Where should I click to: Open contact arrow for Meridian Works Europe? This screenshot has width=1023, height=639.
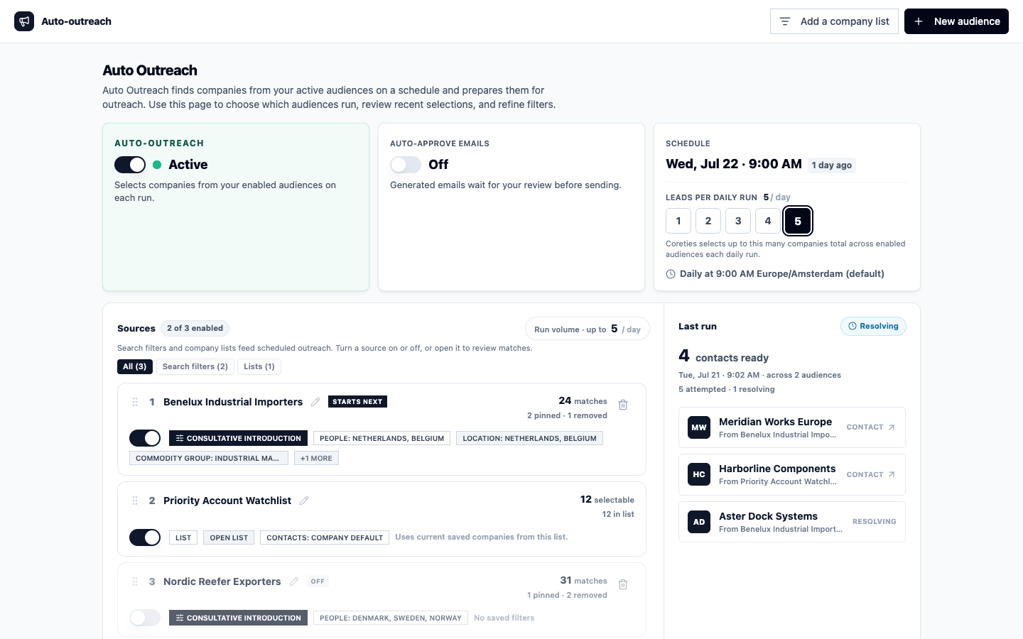[892, 427]
